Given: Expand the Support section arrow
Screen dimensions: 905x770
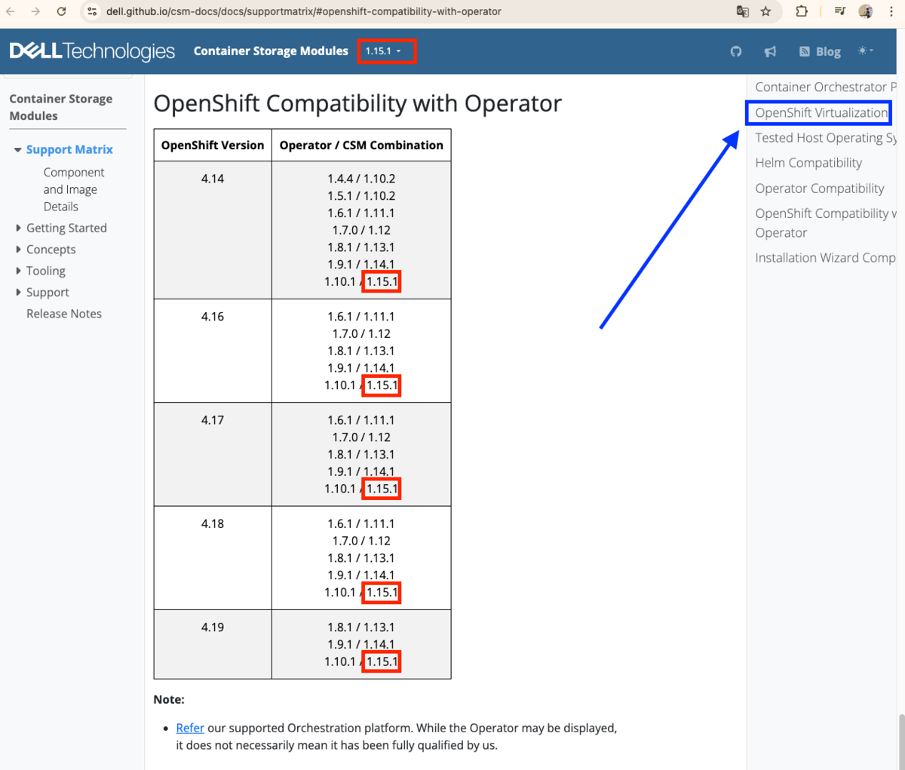Looking at the screenshot, I should point(18,293).
